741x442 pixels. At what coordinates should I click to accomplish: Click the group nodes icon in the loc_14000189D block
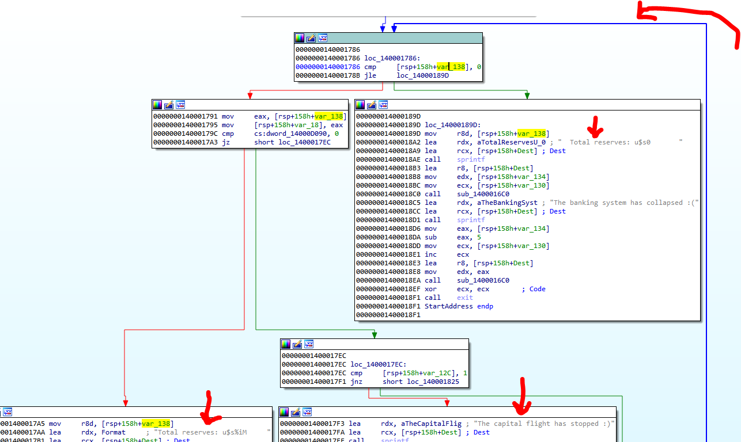coord(383,105)
